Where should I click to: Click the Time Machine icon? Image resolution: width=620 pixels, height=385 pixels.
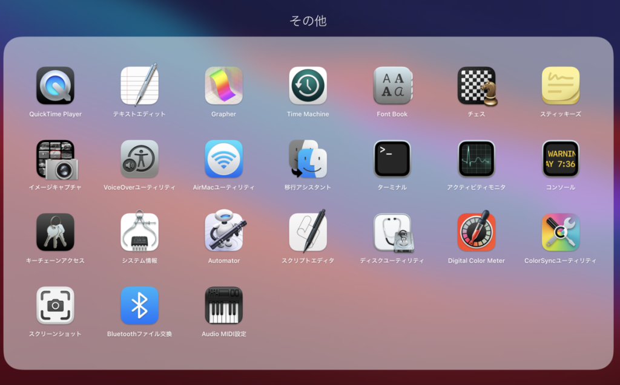(x=308, y=86)
